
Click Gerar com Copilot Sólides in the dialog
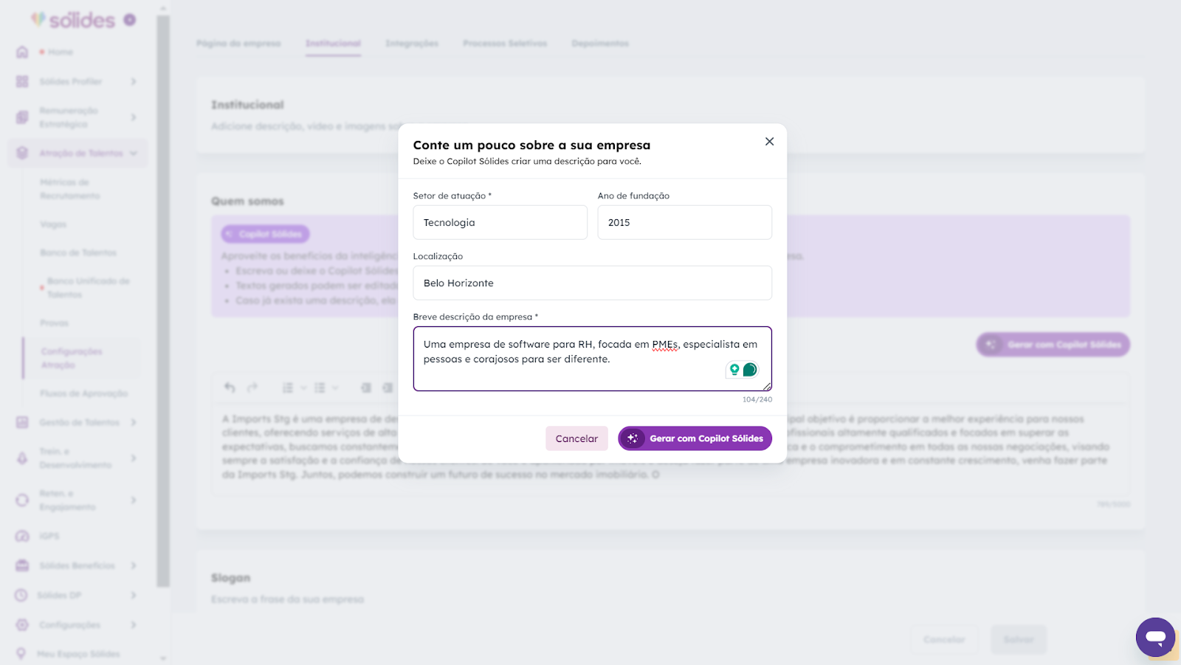click(x=695, y=438)
